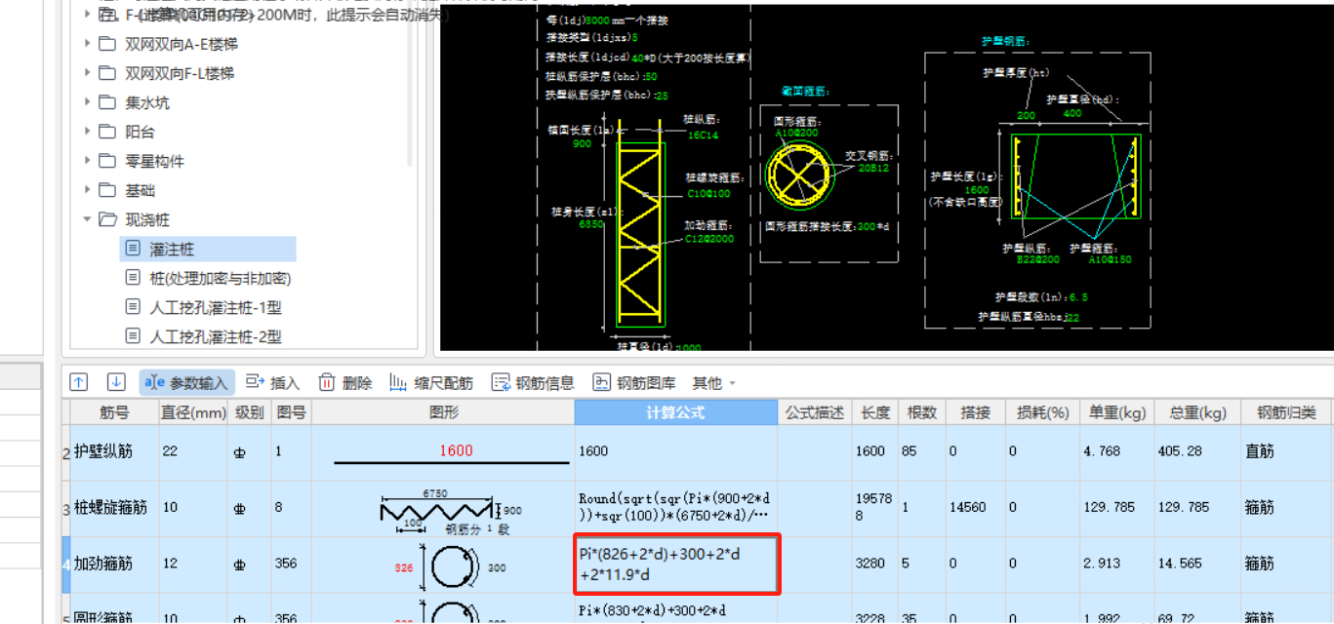Screen dimensions: 1334x624
Task: Click the total weight 405.28 cell
Action: 1197,451
